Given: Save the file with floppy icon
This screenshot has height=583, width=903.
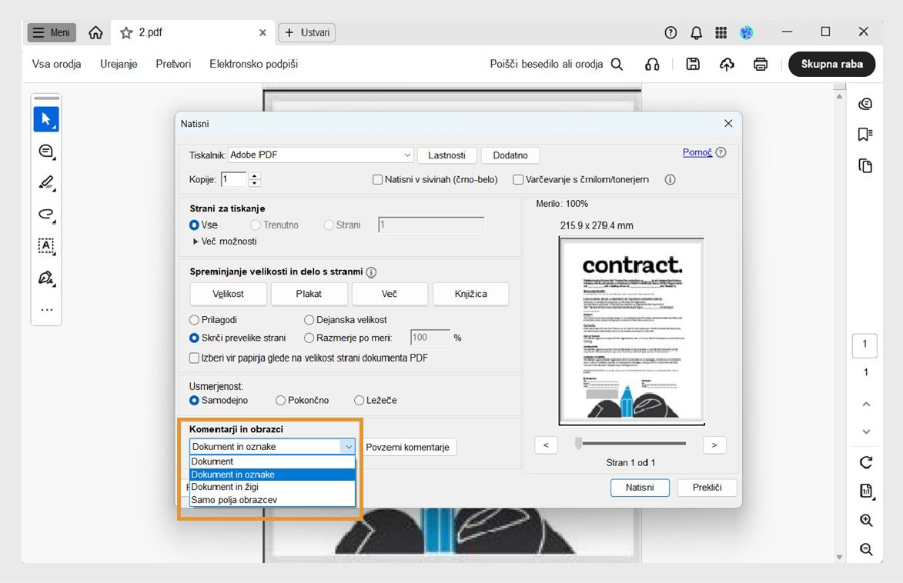Looking at the screenshot, I should (693, 64).
